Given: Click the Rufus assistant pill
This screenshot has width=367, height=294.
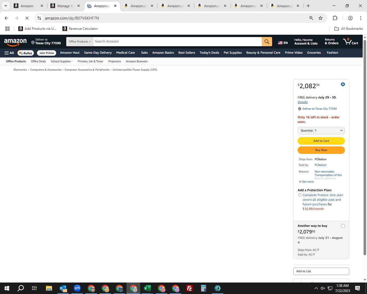Looking at the screenshot, I should (26, 53).
